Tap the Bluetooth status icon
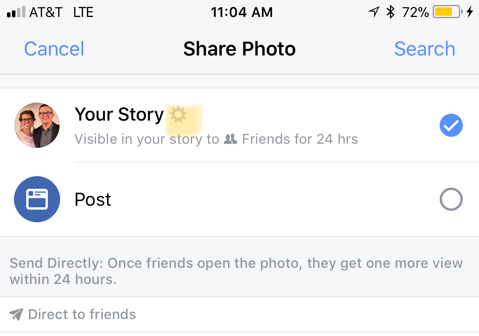Screen dimensions: 479x336 (x=391, y=12)
